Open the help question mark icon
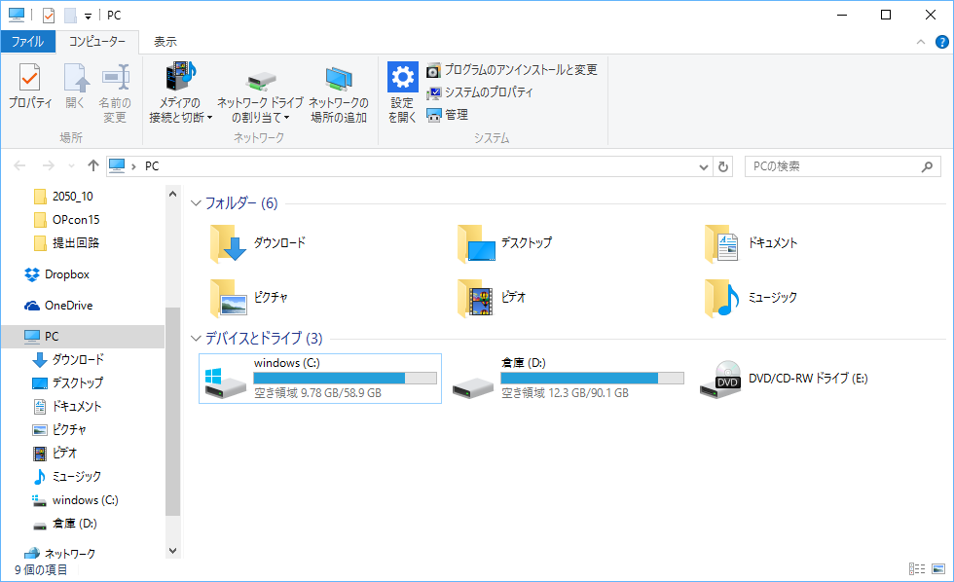Image resolution: width=954 pixels, height=582 pixels. [942, 42]
